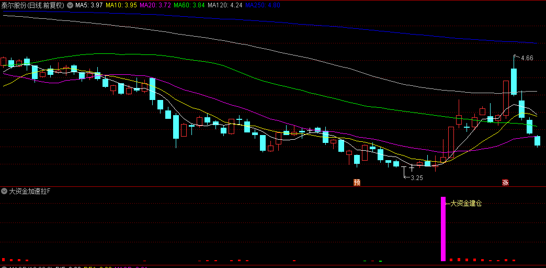Click the last cyan candlestick on the chart
546x268 pixels.
pyautogui.click(x=537, y=141)
